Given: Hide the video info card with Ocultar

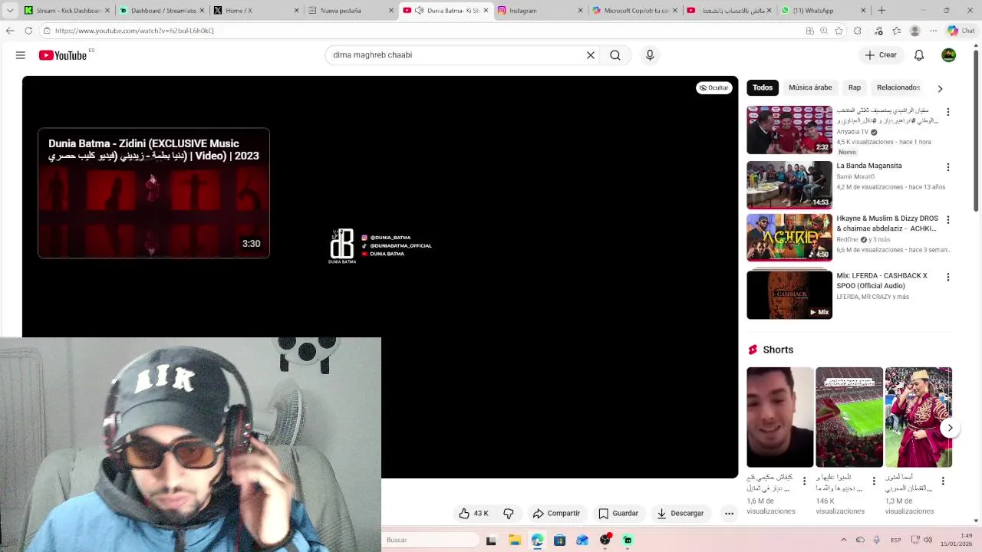Looking at the screenshot, I should click(713, 88).
